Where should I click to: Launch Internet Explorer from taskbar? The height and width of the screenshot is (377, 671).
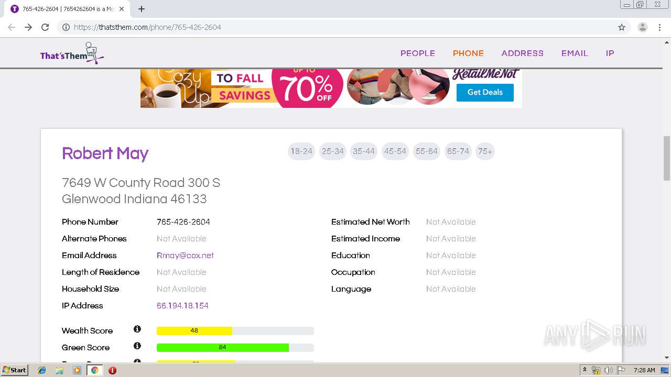(x=42, y=370)
